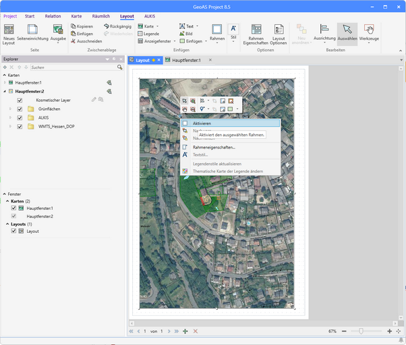This screenshot has height=345, width=406.
Task: Collapse the Karten section in Explorer
Action: tap(5, 75)
